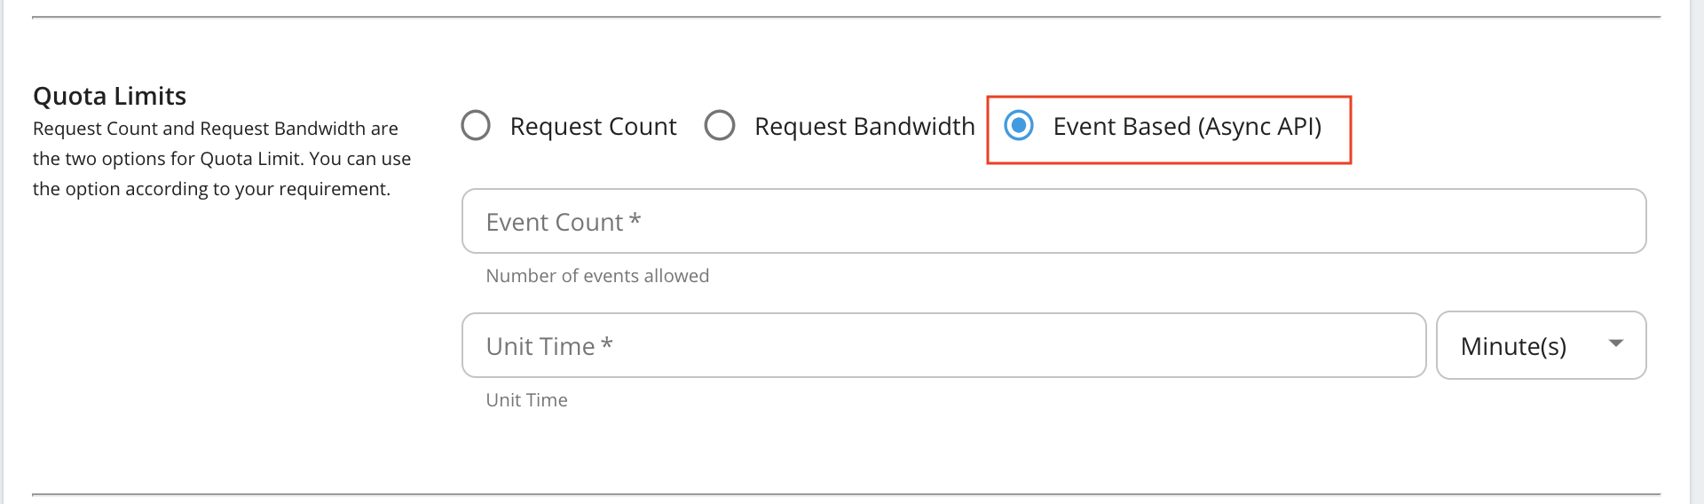Viewport: 1704px width, 504px height.
Task: Select the Event Based (Async API) radio button
Action: 1019,126
